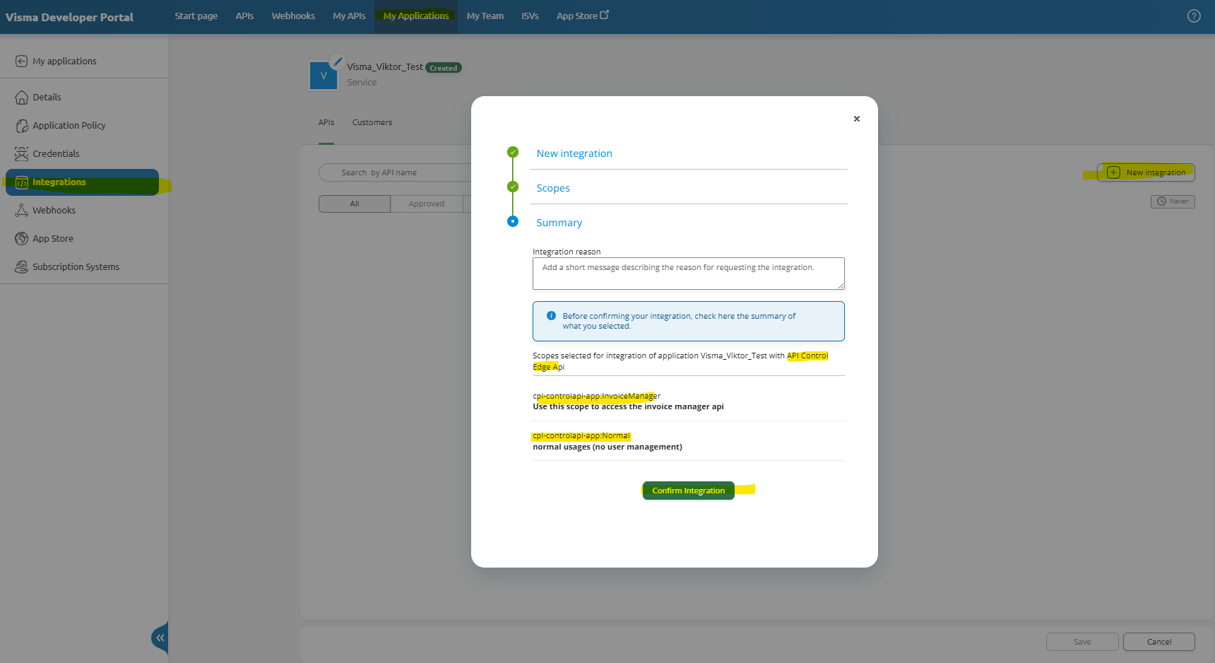Go to the New integration wizard step
This screenshot has height=663, width=1215.
click(x=574, y=153)
